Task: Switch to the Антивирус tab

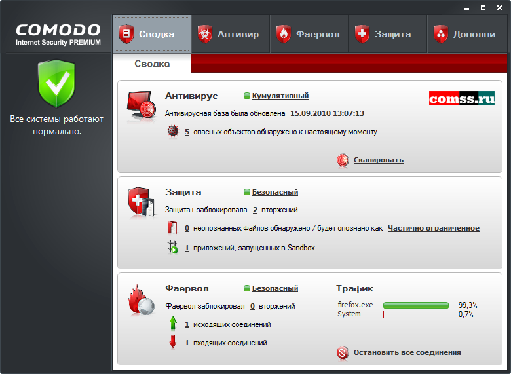Action: coord(231,34)
